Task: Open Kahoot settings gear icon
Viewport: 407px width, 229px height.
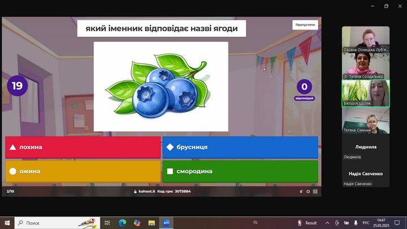Action: (x=308, y=192)
